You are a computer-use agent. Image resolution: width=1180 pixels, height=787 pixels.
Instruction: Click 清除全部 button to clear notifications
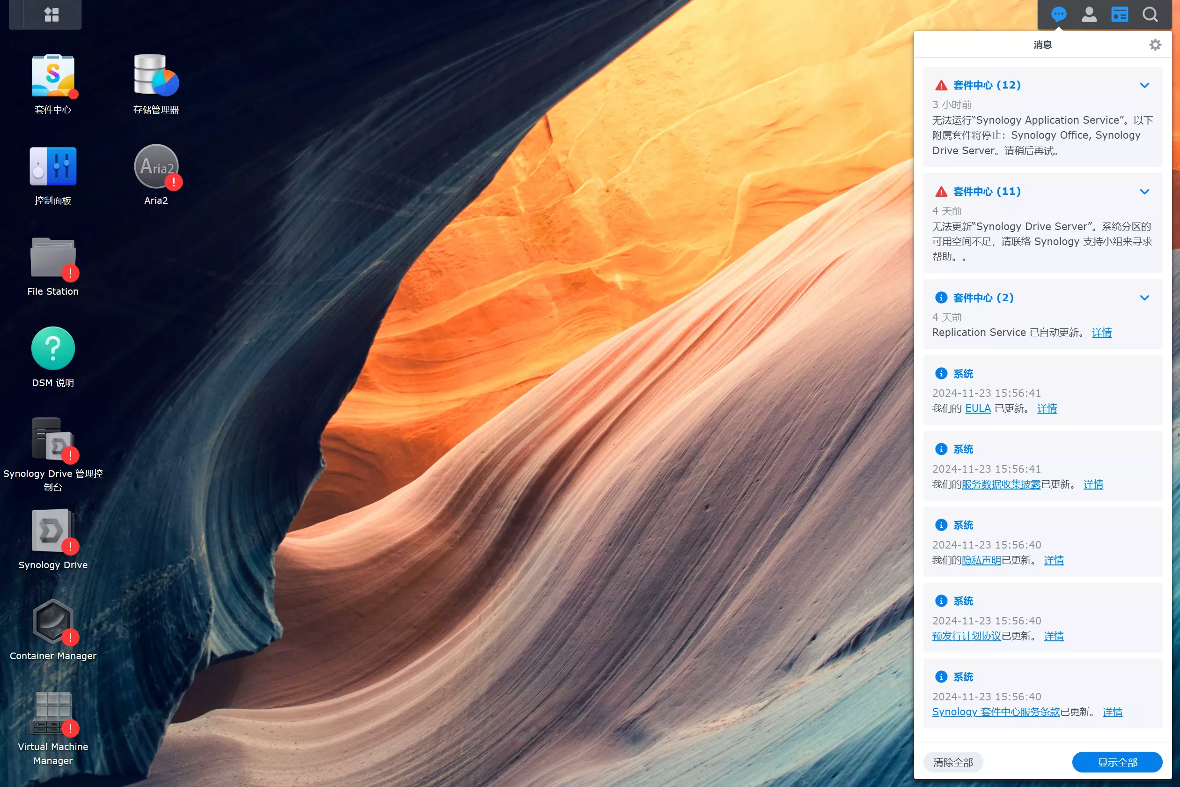click(x=951, y=762)
